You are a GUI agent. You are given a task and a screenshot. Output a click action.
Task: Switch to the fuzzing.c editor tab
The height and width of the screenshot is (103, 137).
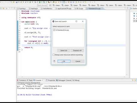[x=23, y=9]
